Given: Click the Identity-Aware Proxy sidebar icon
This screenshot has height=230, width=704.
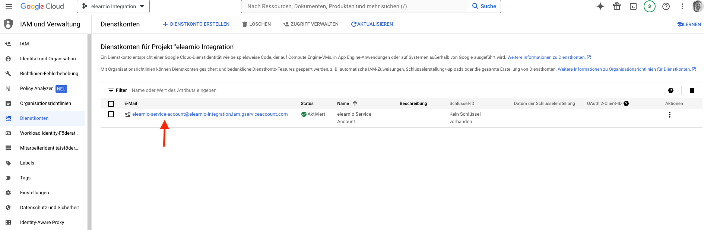Looking at the screenshot, I should tap(8, 223).
